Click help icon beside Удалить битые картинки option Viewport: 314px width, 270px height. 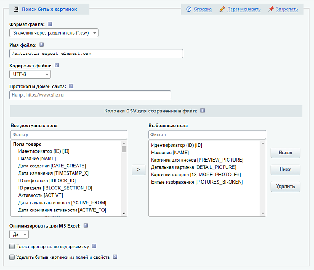tap(115, 257)
